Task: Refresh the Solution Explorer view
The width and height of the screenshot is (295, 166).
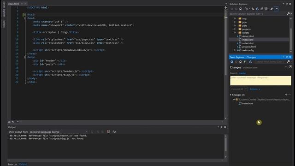Action: pos(257,9)
